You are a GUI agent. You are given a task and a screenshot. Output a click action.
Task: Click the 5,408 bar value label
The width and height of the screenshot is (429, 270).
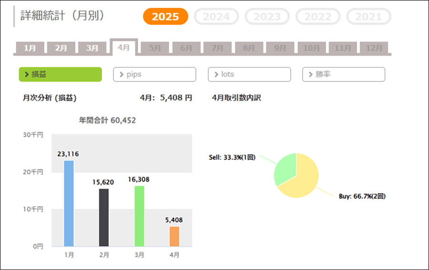point(174,220)
